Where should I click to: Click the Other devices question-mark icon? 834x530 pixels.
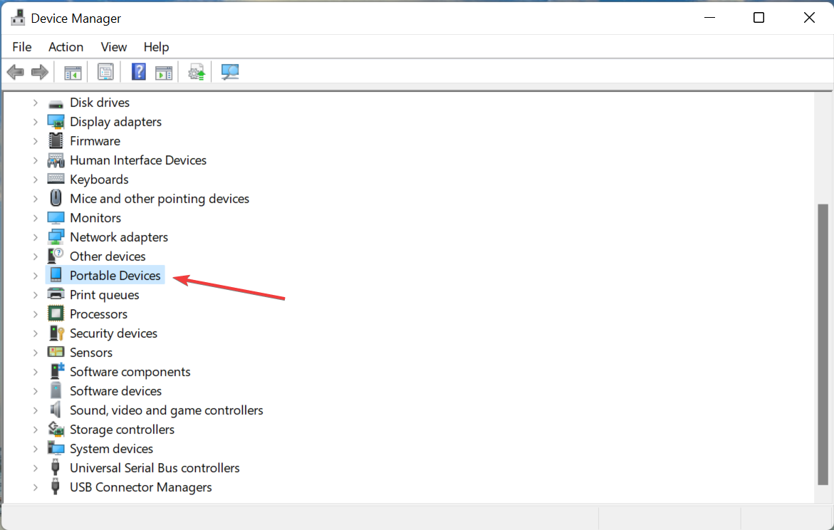56,256
